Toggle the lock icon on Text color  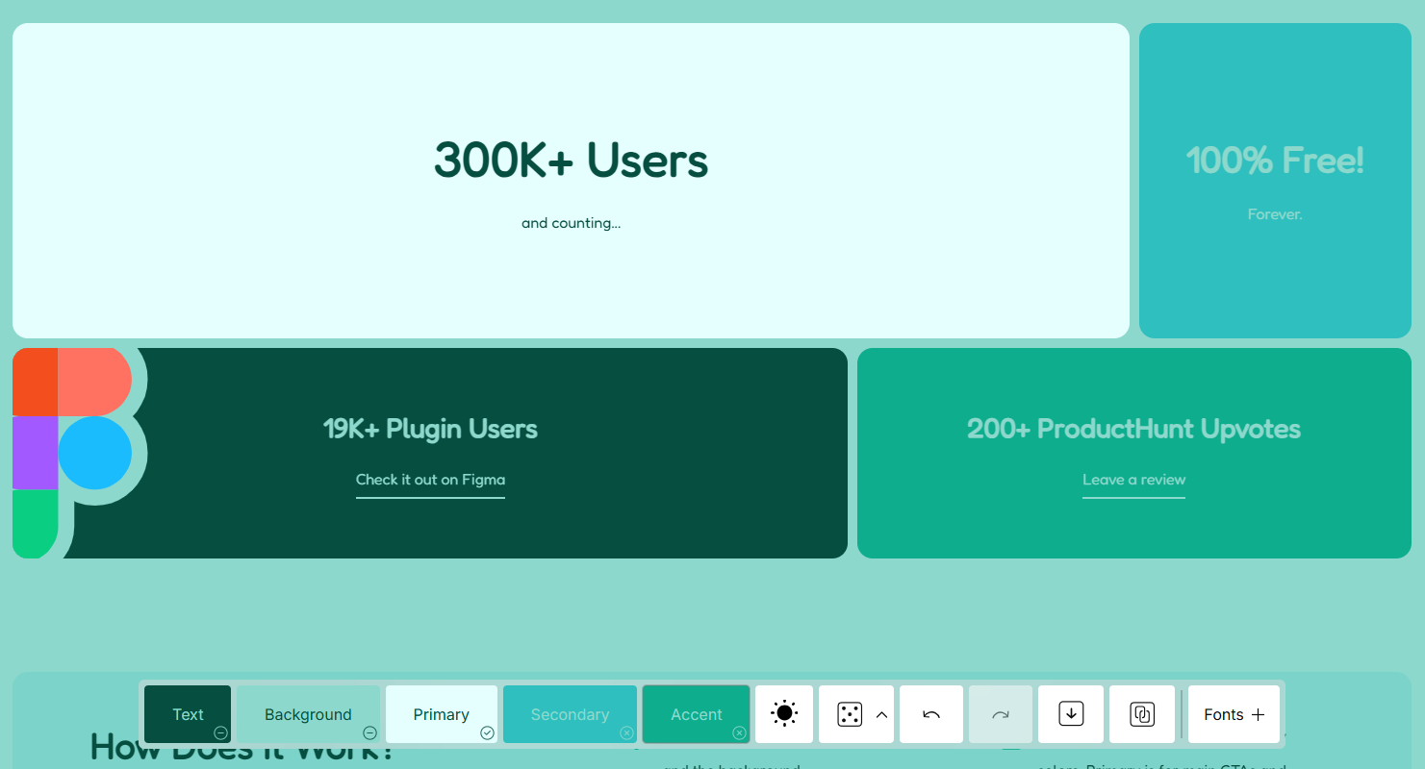pyautogui.click(x=220, y=732)
